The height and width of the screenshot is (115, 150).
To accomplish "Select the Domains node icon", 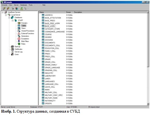I will click(x=19, y=23).
